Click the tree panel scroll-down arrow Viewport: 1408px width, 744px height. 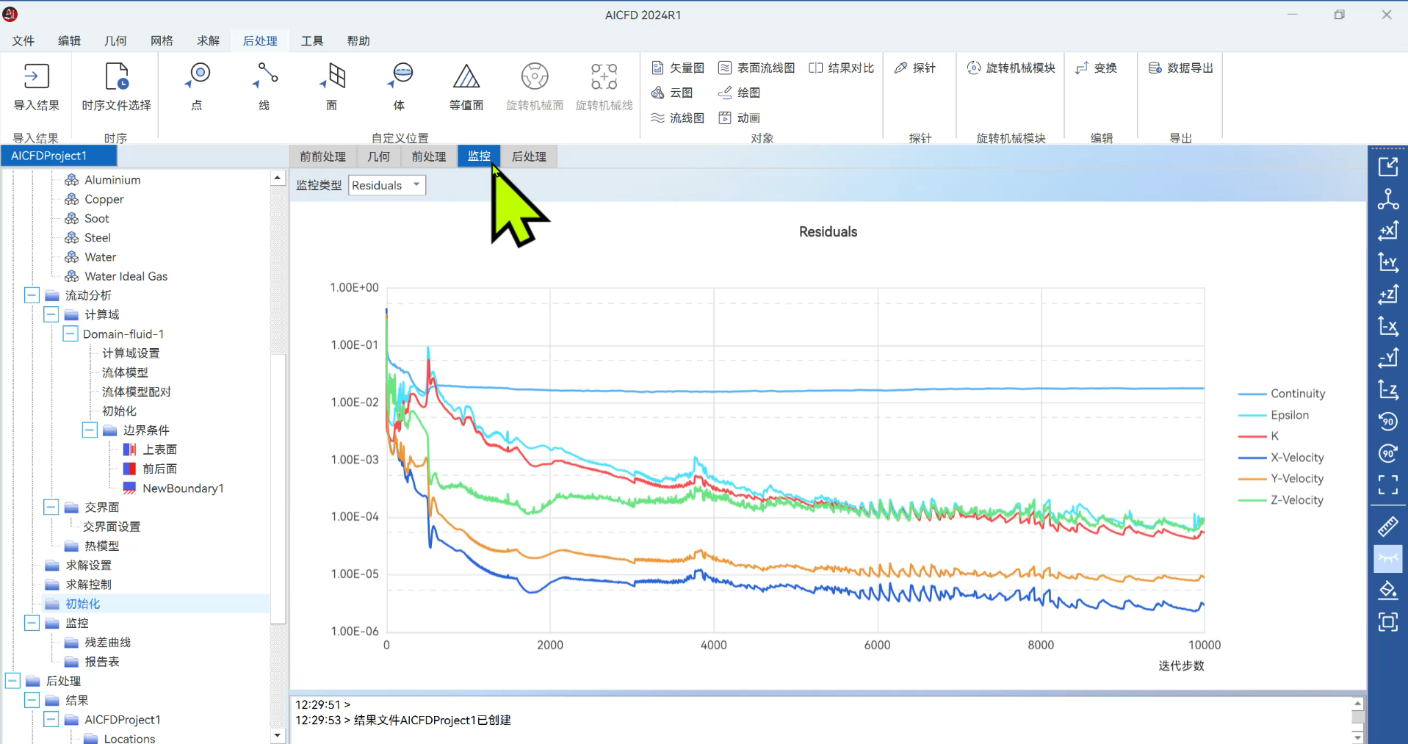(x=277, y=735)
